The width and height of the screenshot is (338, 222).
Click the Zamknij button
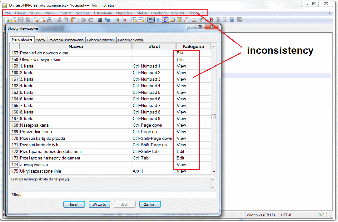click(150, 204)
